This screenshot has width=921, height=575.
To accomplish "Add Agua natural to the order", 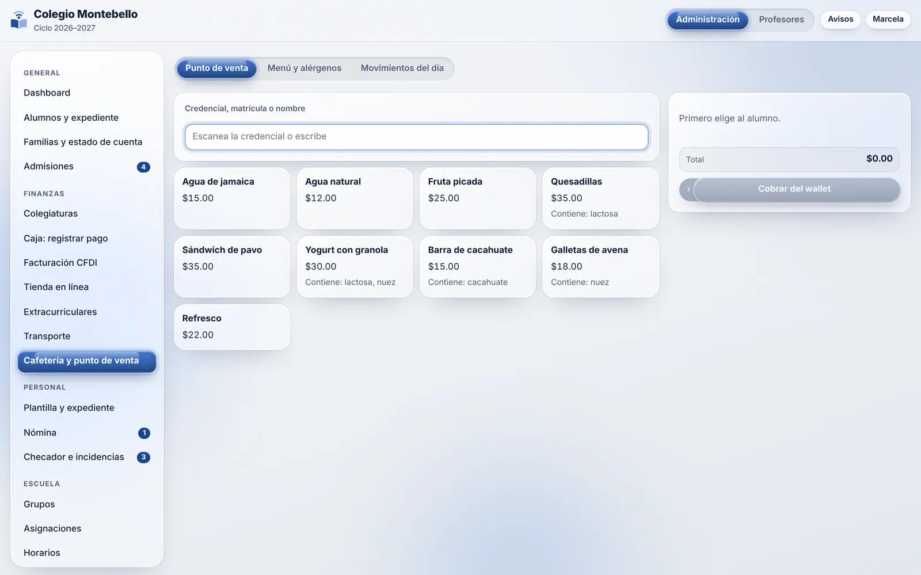I will [355, 198].
